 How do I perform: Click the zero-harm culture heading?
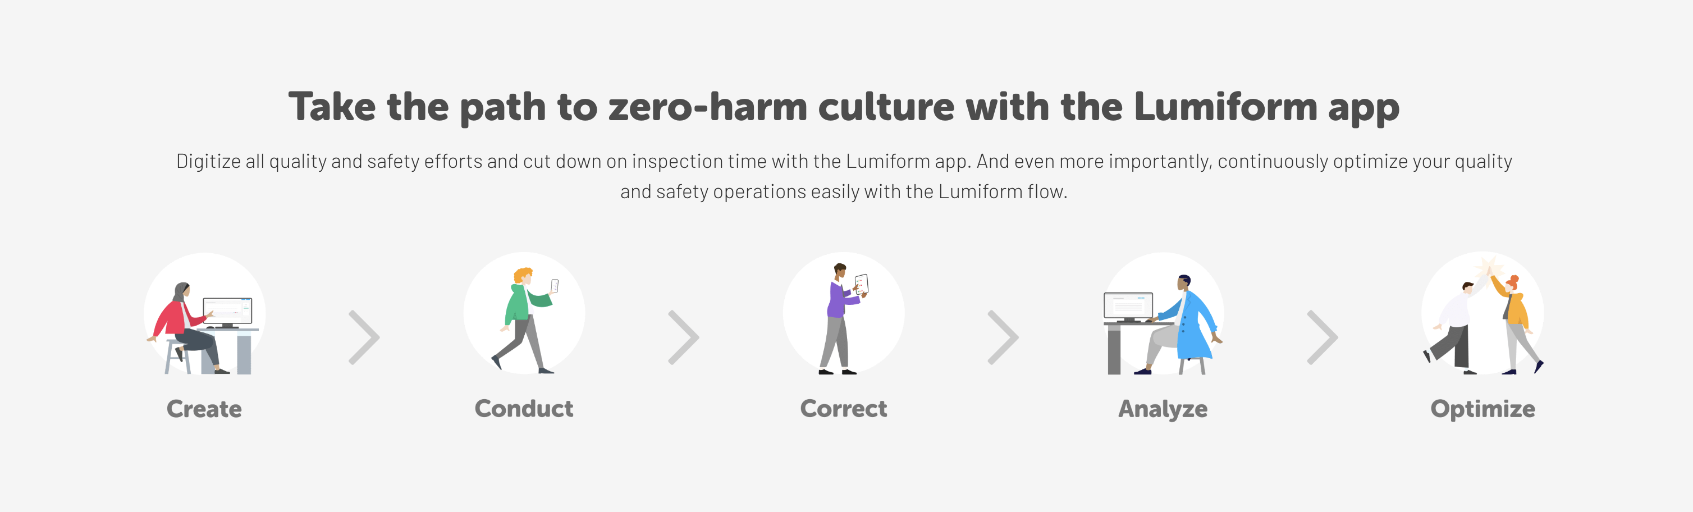coord(844,107)
